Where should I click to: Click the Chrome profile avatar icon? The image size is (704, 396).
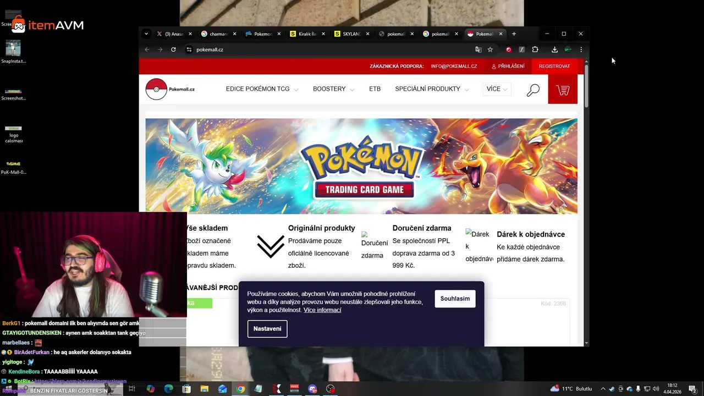pyautogui.click(x=568, y=50)
